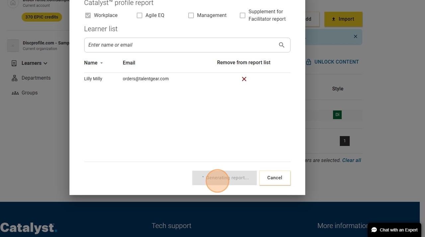
Task: Open the Learners menu icon
Action: click(x=14, y=63)
